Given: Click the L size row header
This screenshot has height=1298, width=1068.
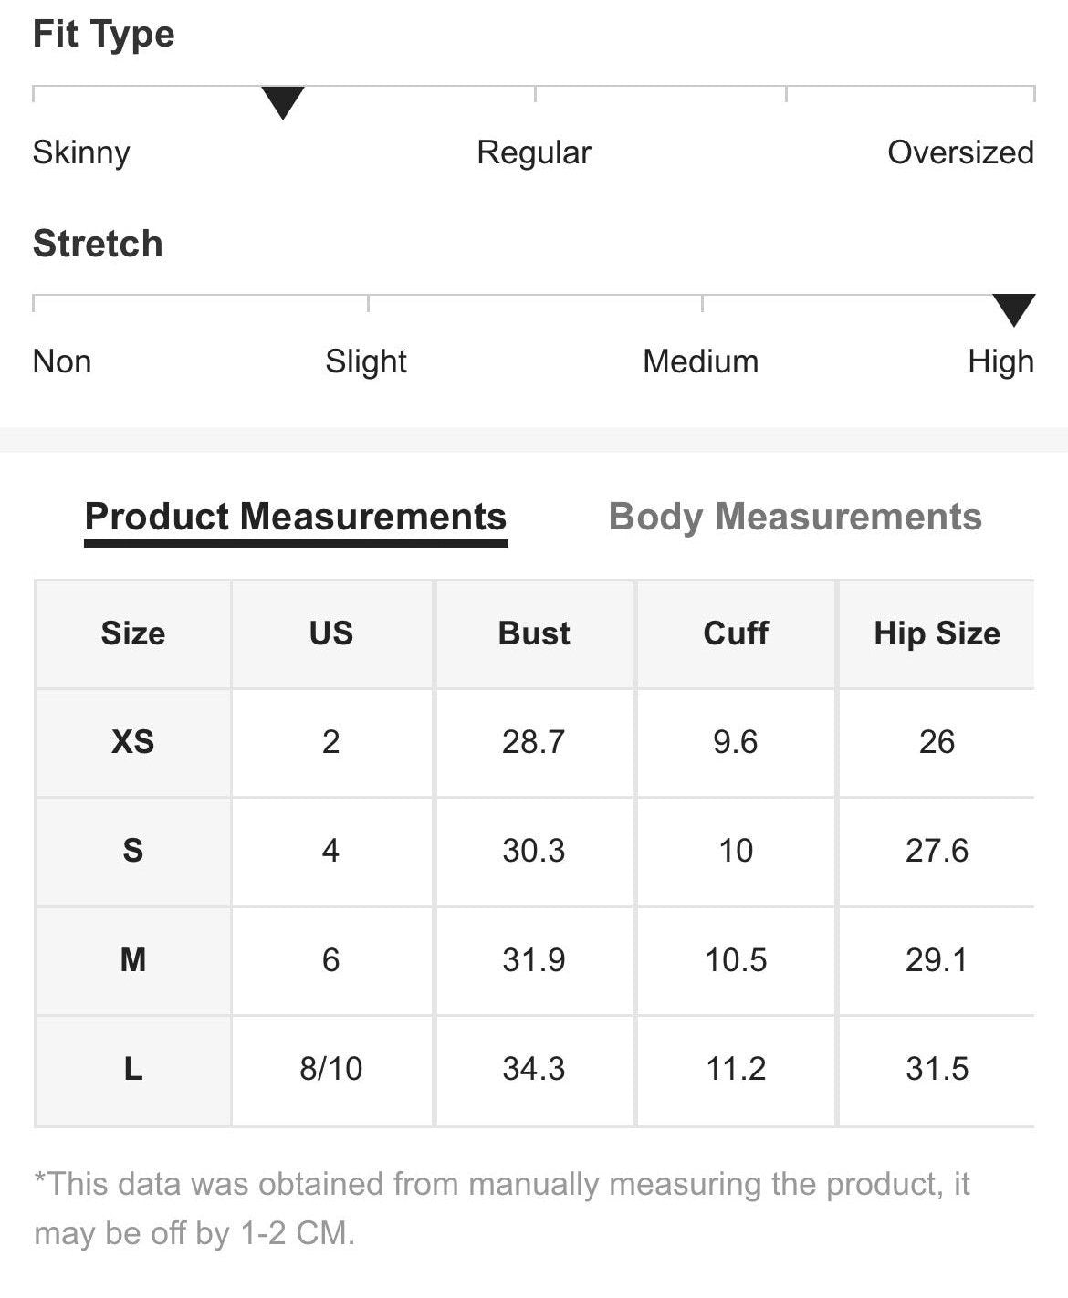Looking at the screenshot, I should tap(133, 1069).
